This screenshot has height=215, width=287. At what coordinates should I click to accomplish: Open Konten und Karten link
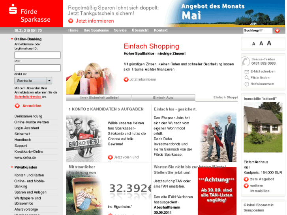click(29, 175)
